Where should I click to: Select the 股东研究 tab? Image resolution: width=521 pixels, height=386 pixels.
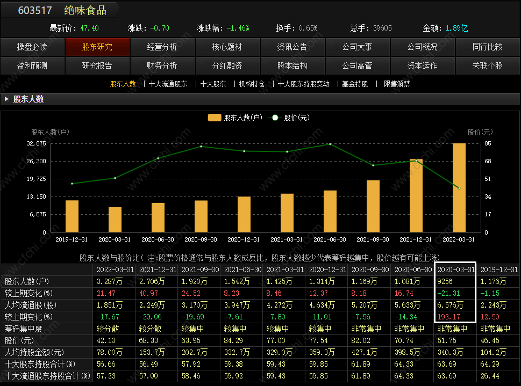point(97,47)
